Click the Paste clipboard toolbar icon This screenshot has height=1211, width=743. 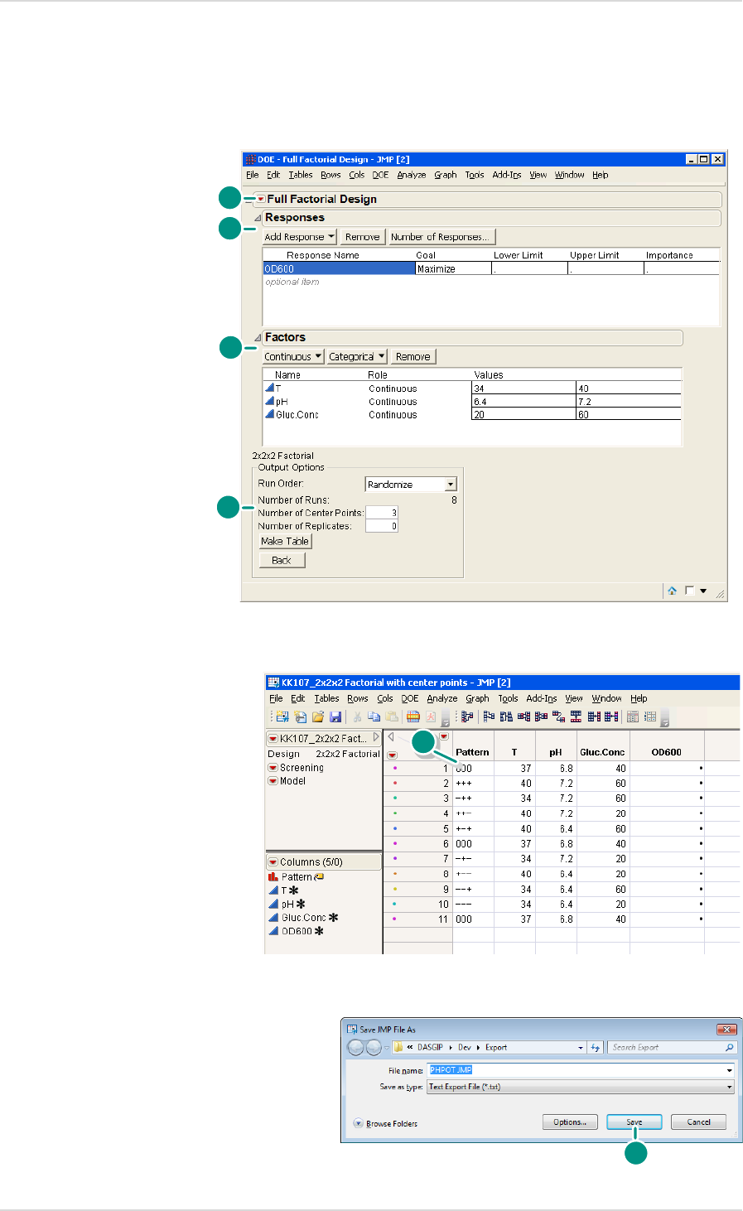point(392,716)
